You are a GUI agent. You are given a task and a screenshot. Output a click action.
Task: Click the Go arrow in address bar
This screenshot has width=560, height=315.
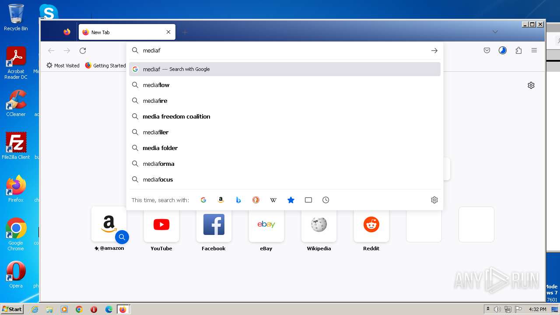pos(434,51)
